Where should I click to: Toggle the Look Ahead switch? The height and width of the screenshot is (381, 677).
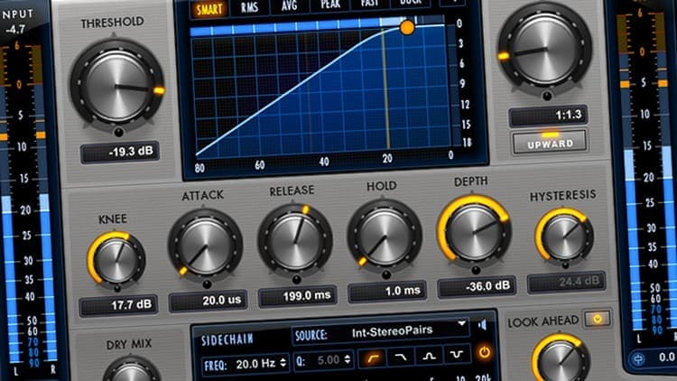[x=598, y=319]
